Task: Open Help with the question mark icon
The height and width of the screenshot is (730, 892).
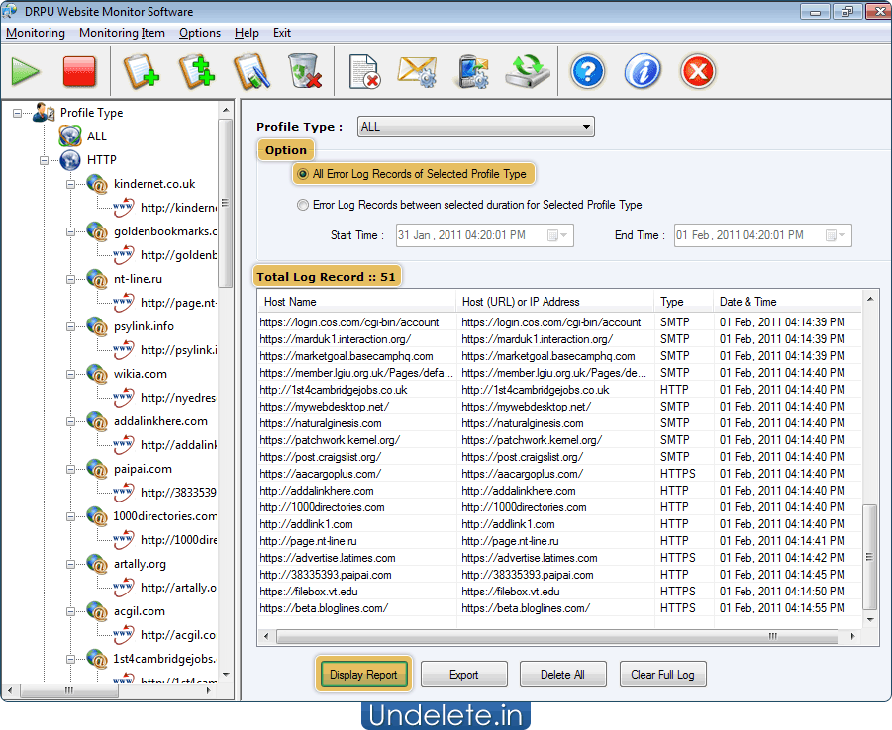Action: coord(588,71)
